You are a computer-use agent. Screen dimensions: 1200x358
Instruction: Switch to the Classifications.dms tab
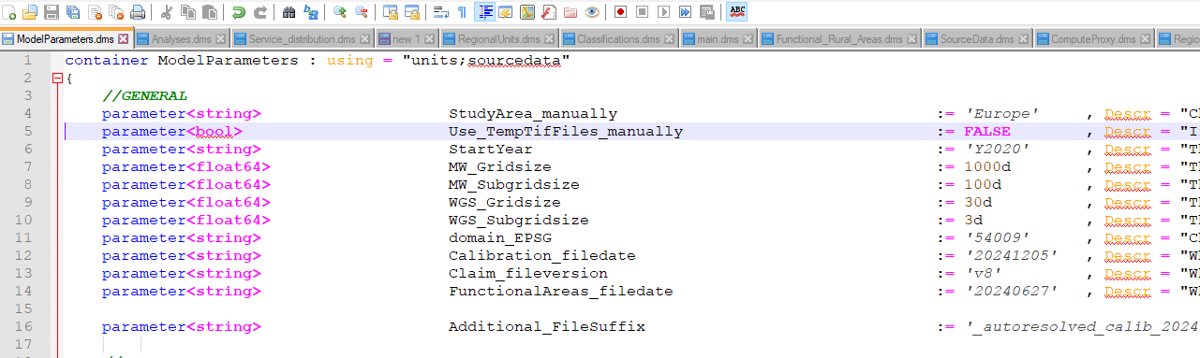point(619,39)
